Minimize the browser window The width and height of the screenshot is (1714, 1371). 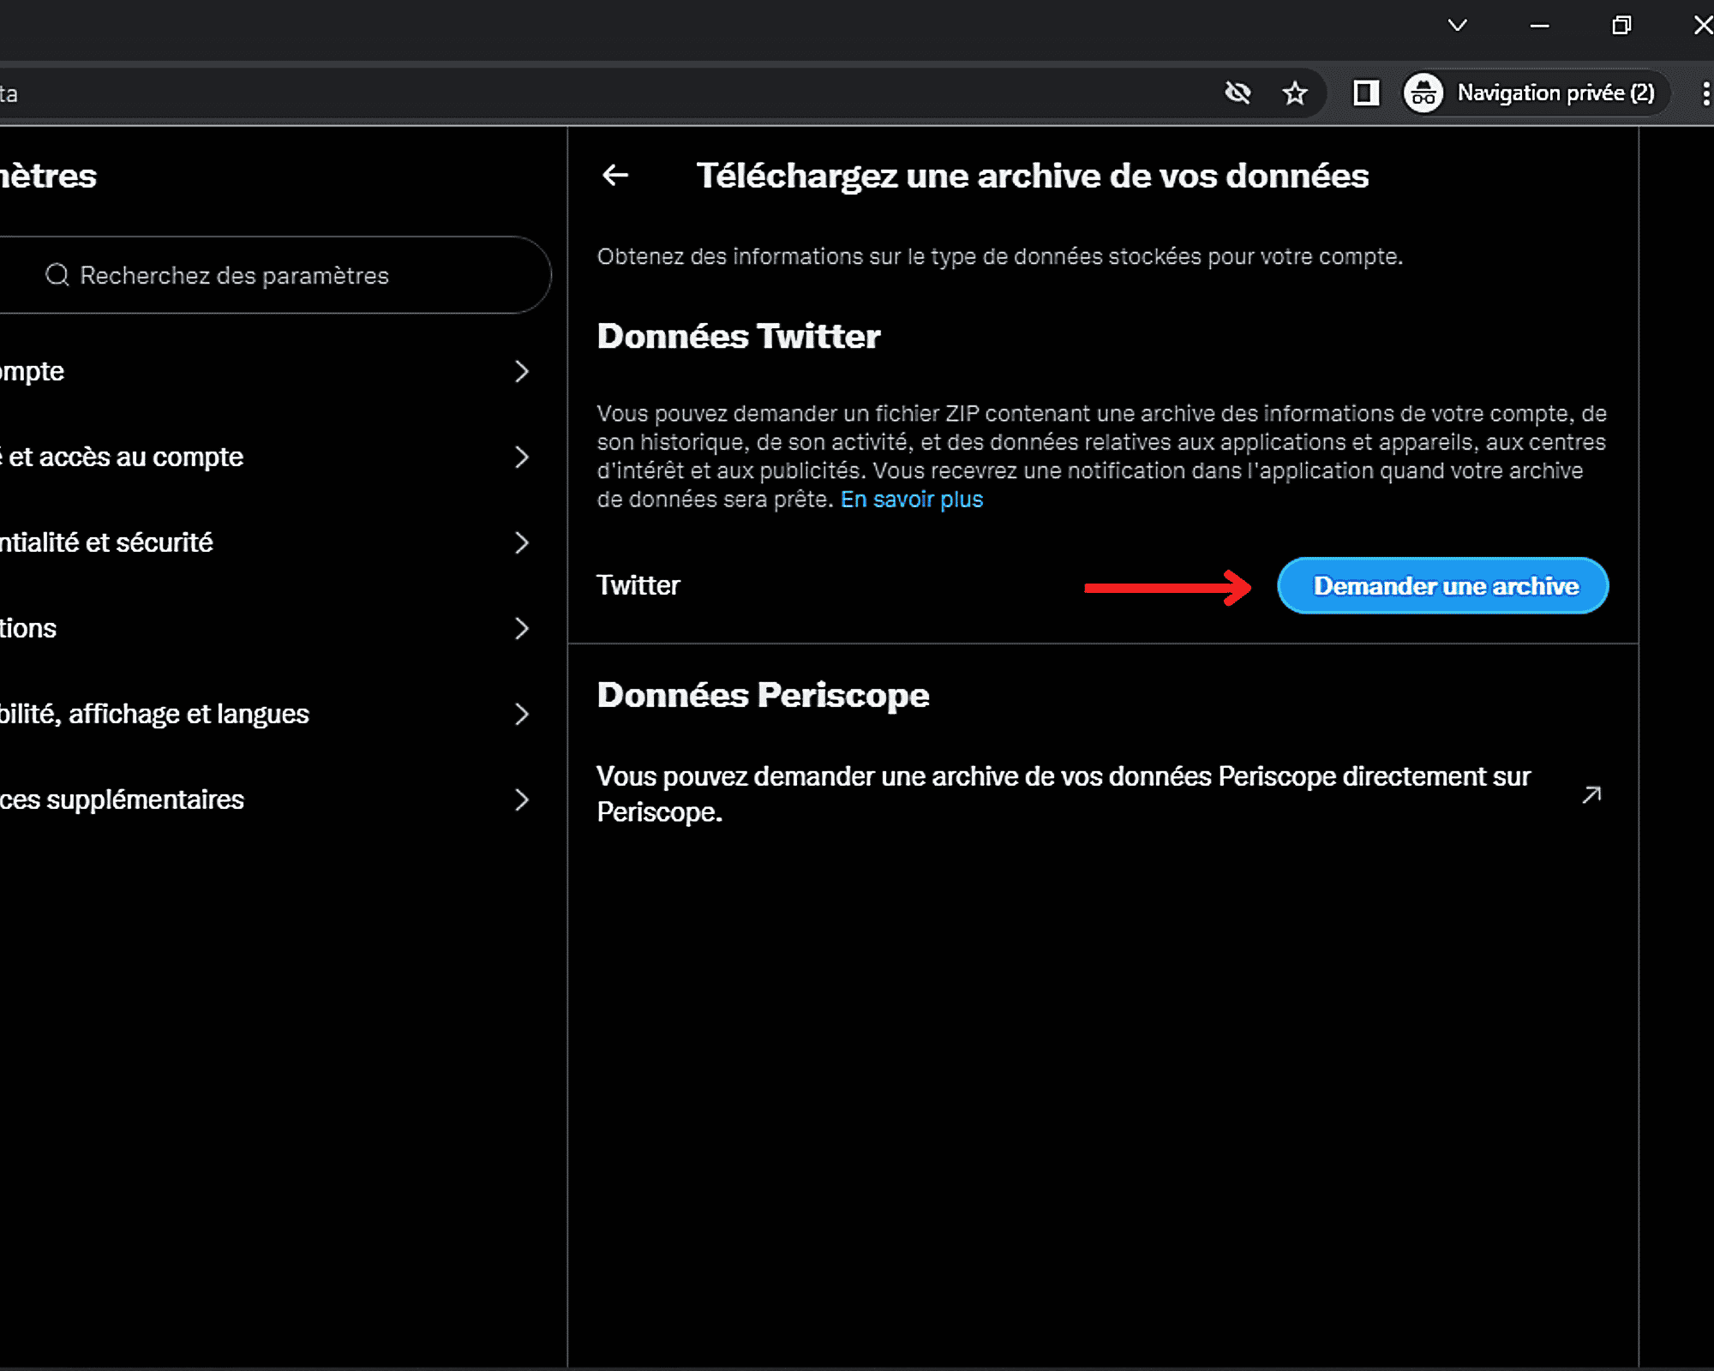pyautogui.click(x=1539, y=26)
